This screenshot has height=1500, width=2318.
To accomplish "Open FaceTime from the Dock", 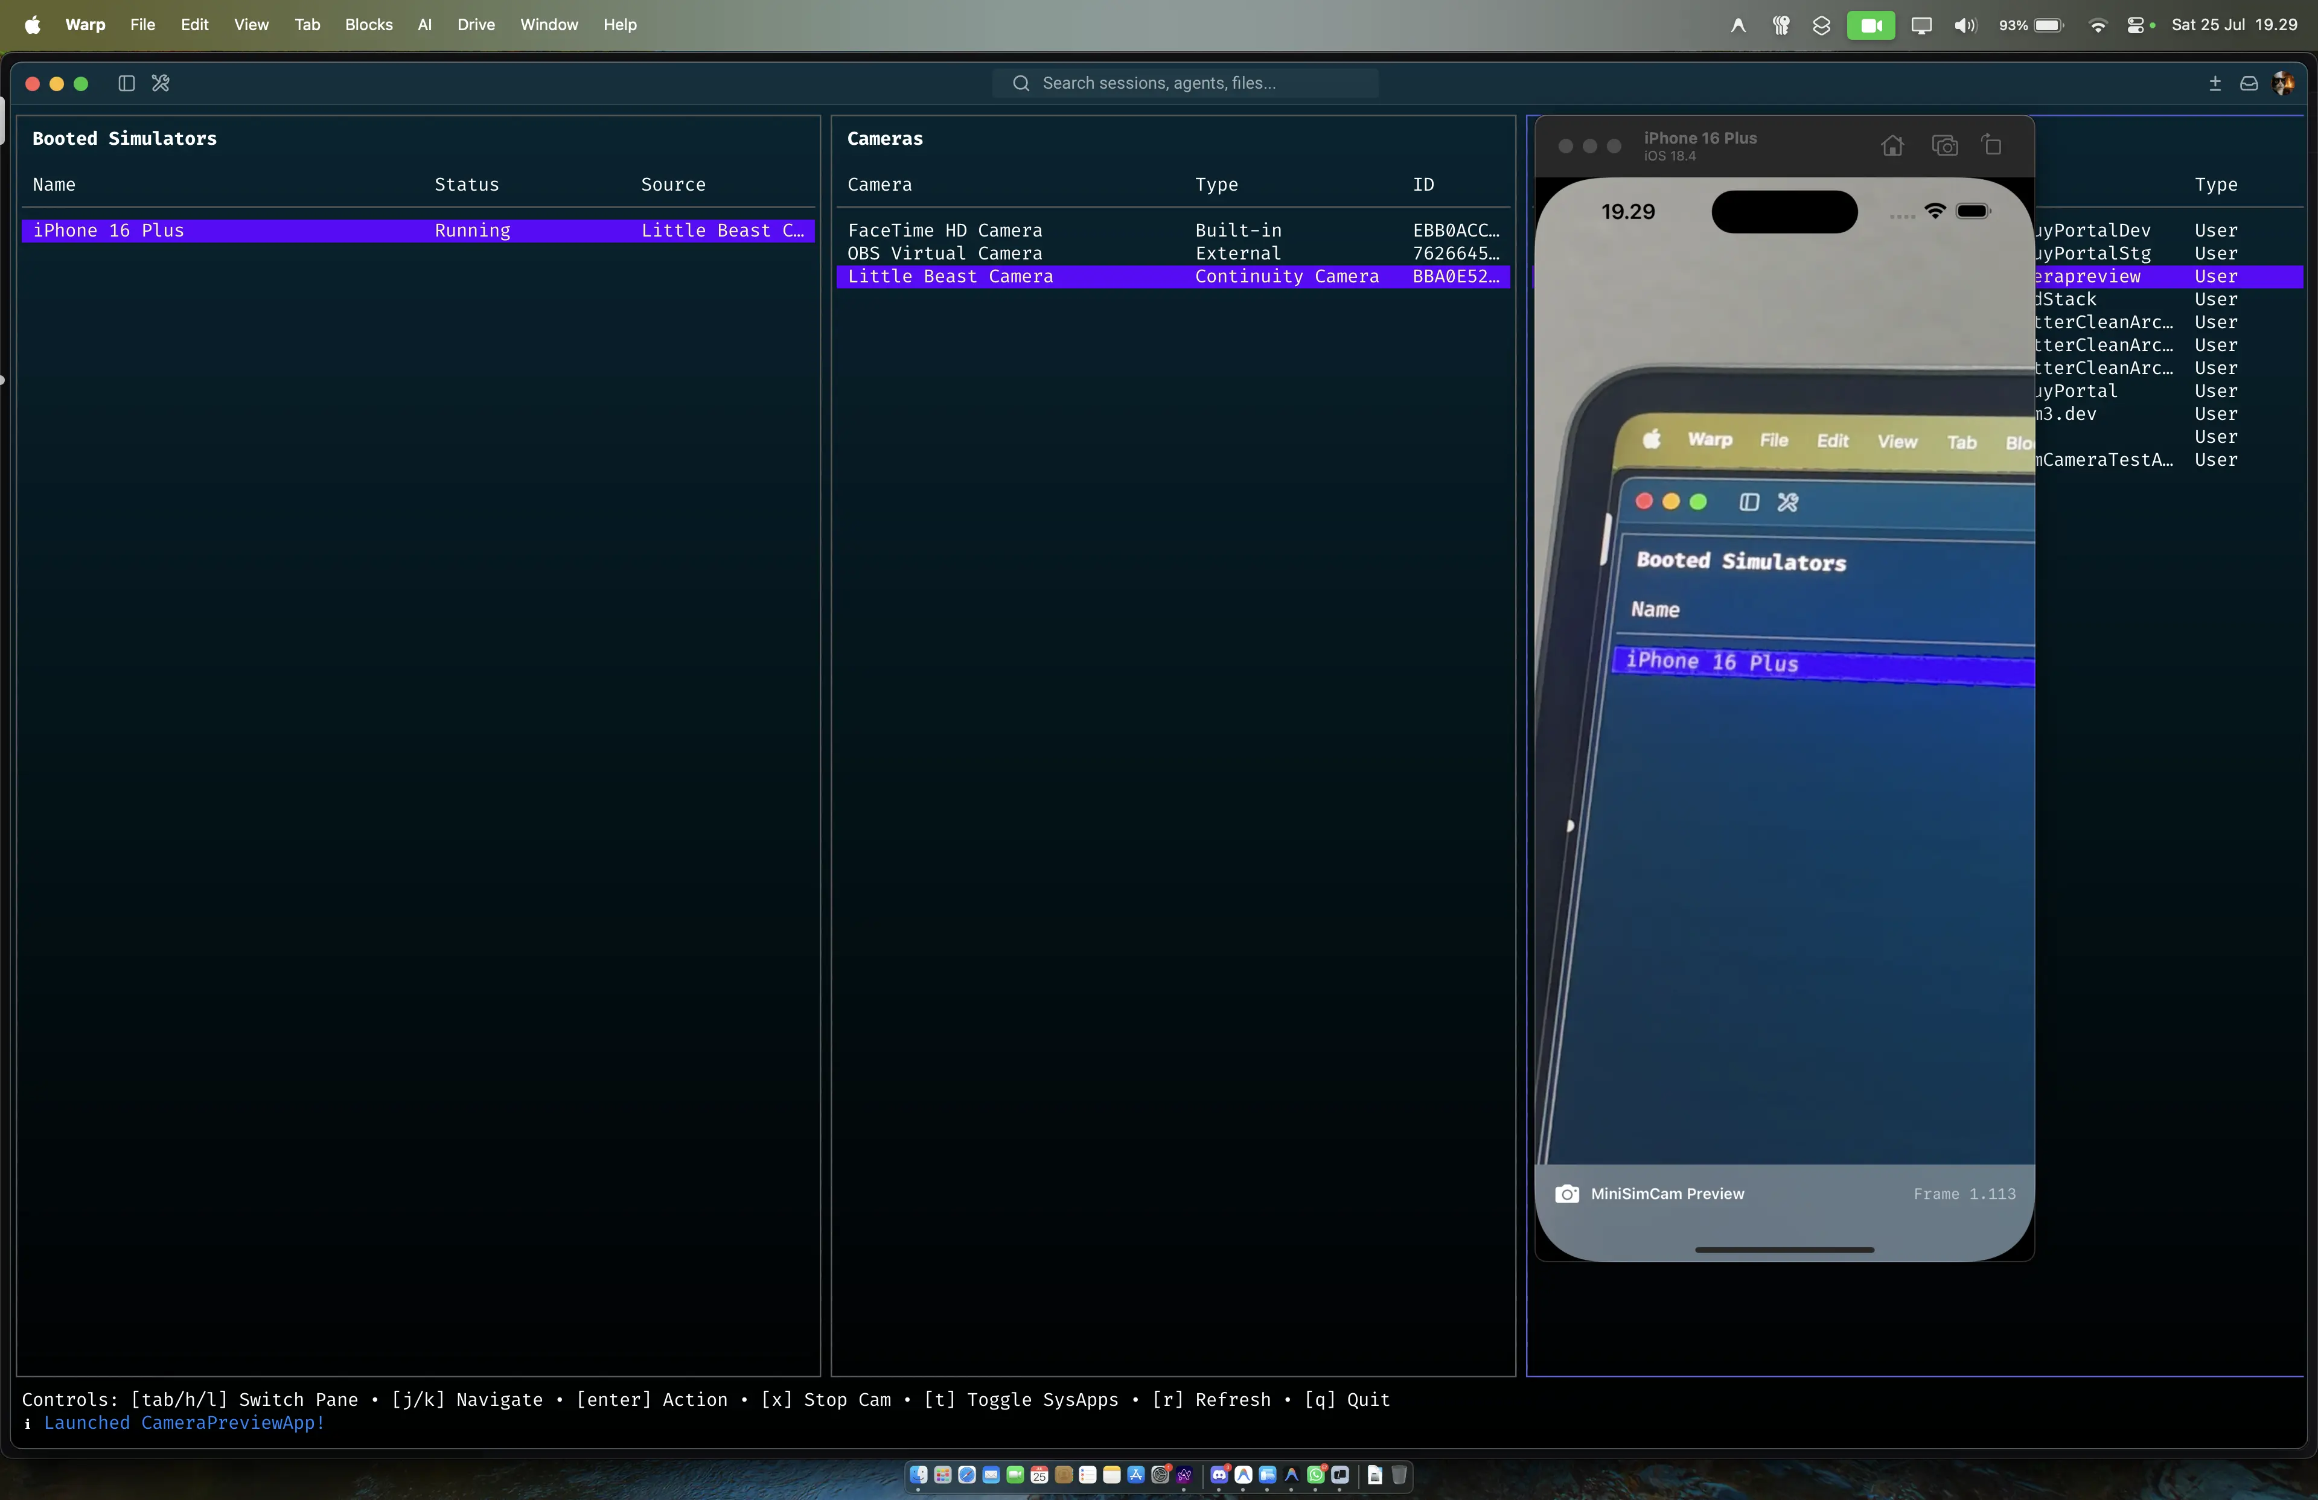I will [x=1015, y=1475].
